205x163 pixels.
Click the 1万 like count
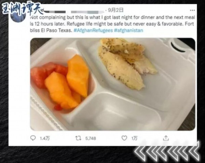pyautogui.click(x=134, y=138)
